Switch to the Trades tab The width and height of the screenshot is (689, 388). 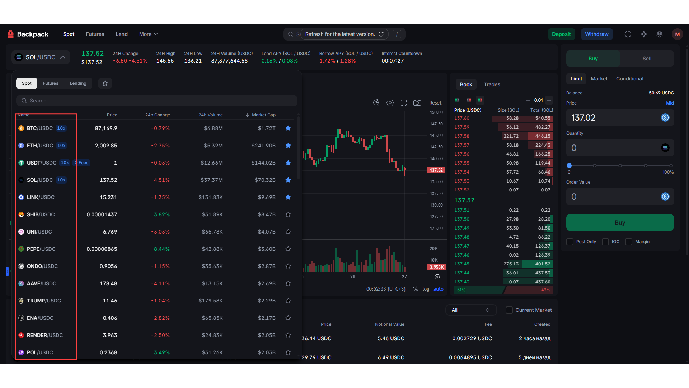click(492, 84)
